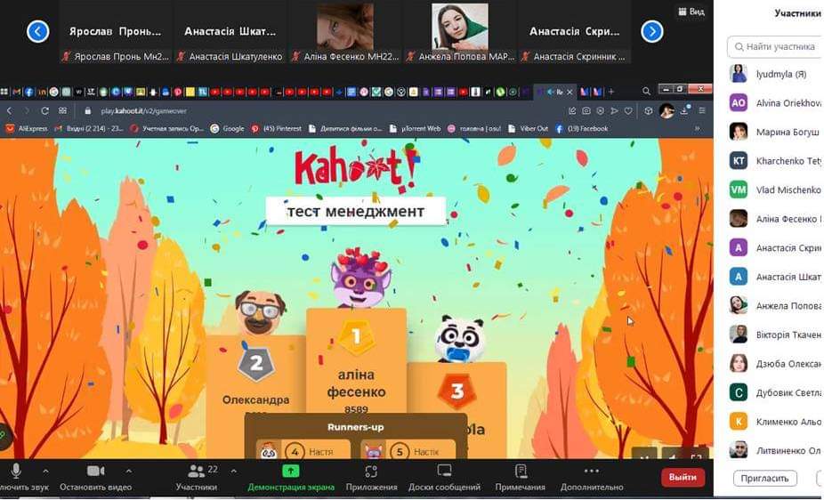Show previous video thumbnails with left arrow
The height and width of the screenshot is (500, 824).
tap(38, 31)
